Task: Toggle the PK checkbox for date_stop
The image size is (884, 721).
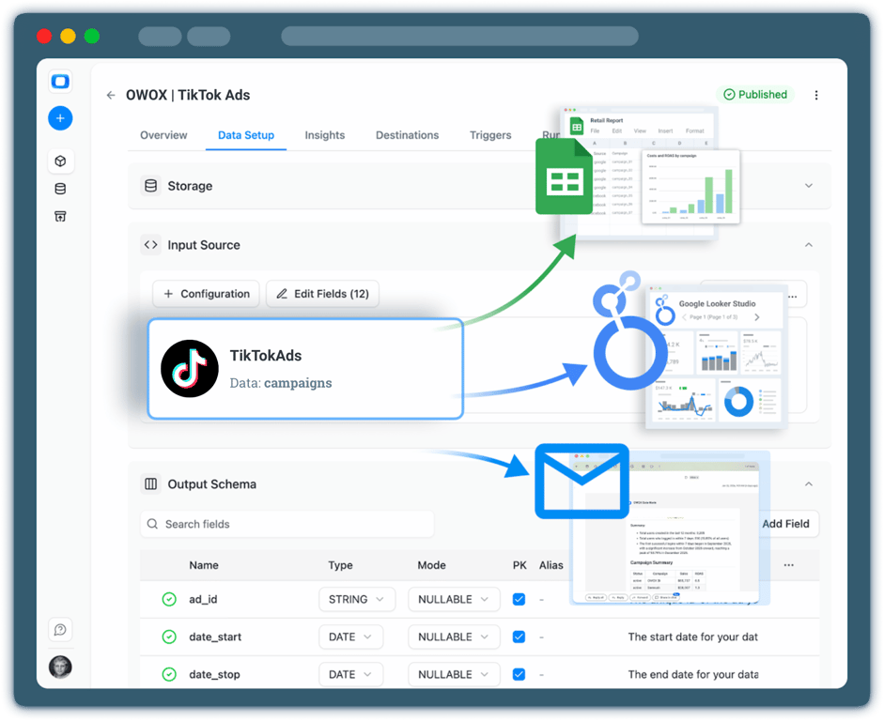Action: [x=519, y=674]
